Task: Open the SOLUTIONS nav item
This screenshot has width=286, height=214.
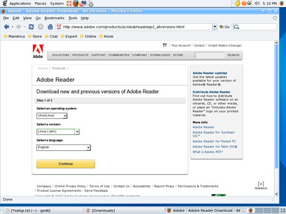Action: pos(60,55)
